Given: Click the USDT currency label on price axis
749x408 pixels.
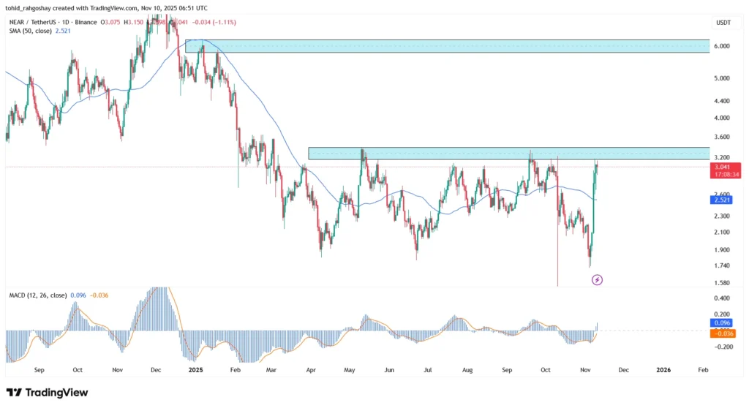Looking at the screenshot, I should [721, 23].
